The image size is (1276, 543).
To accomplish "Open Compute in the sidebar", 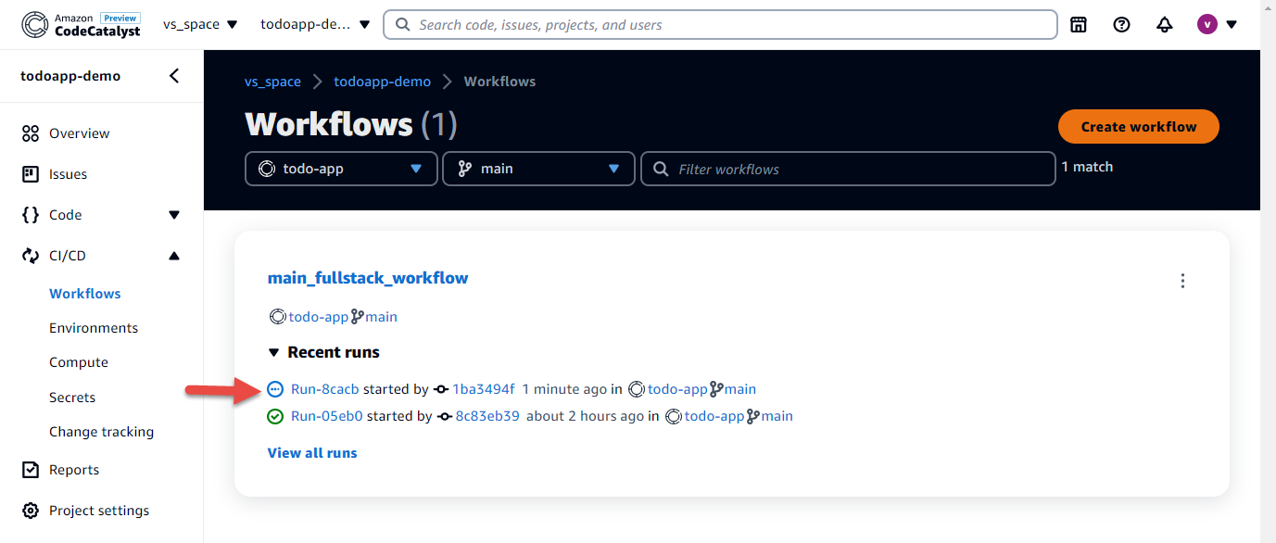I will coord(79,362).
